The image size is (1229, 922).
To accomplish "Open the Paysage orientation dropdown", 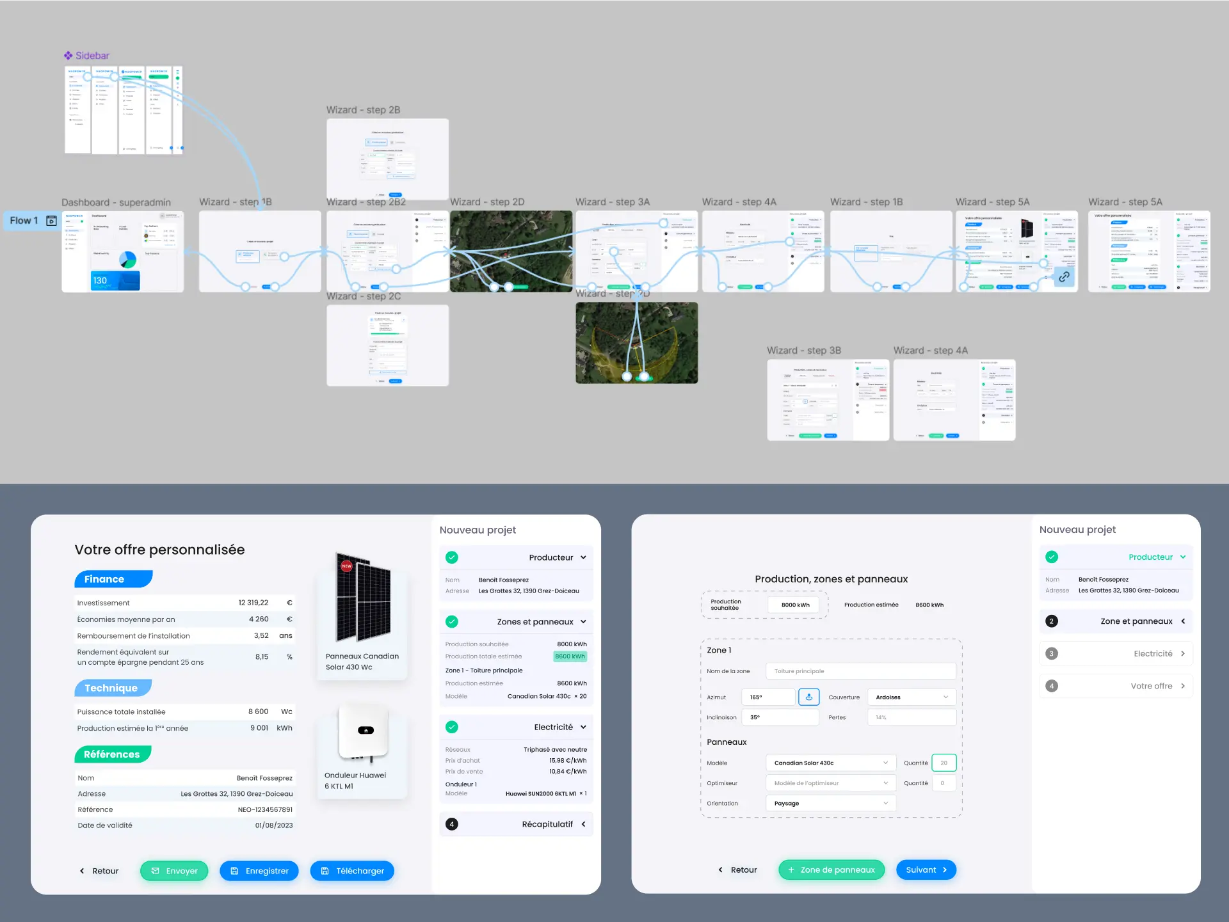I will pos(830,803).
